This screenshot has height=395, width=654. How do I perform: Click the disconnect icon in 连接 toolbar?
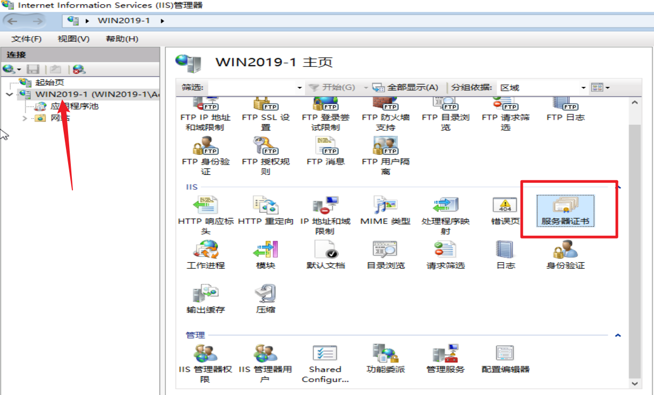pos(79,69)
